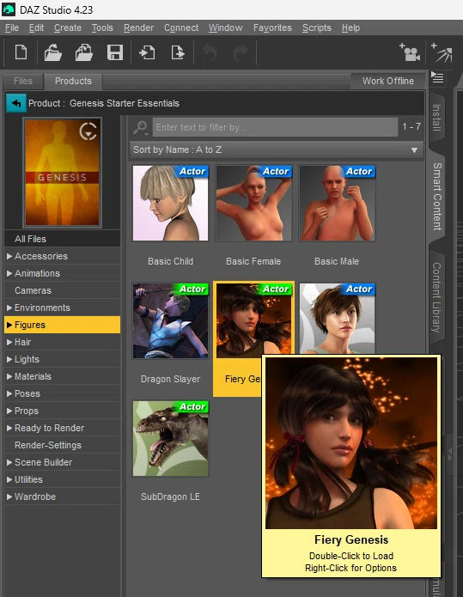Open the pane options menu icon

[x=437, y=77]
